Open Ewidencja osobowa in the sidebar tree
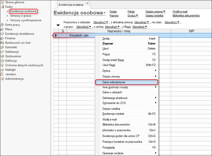 click(x=23, y=11)
